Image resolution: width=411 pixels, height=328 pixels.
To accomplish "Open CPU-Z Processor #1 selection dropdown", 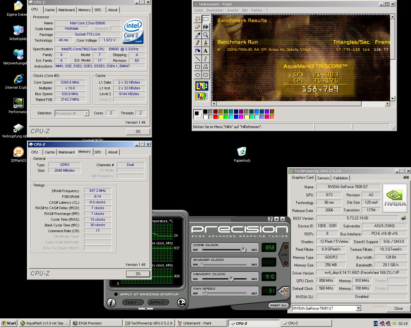I will (x=86, y=113).
